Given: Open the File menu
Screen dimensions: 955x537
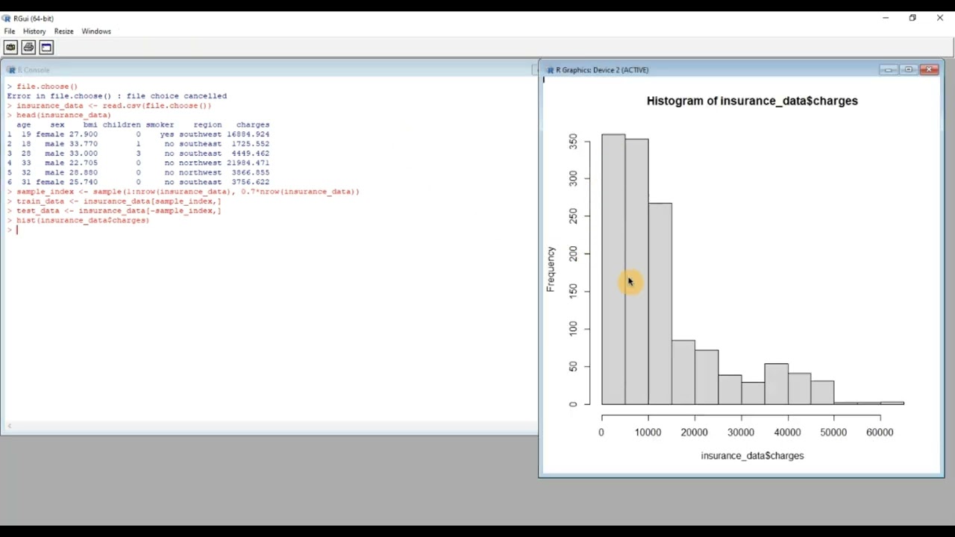Looking at the screenshot, I should coord(10,31).
